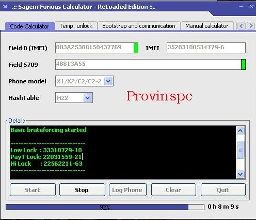Click 'Basic bruteforcing started' log line
Screen dimensions: 256x220
click(x=49, y=130)
